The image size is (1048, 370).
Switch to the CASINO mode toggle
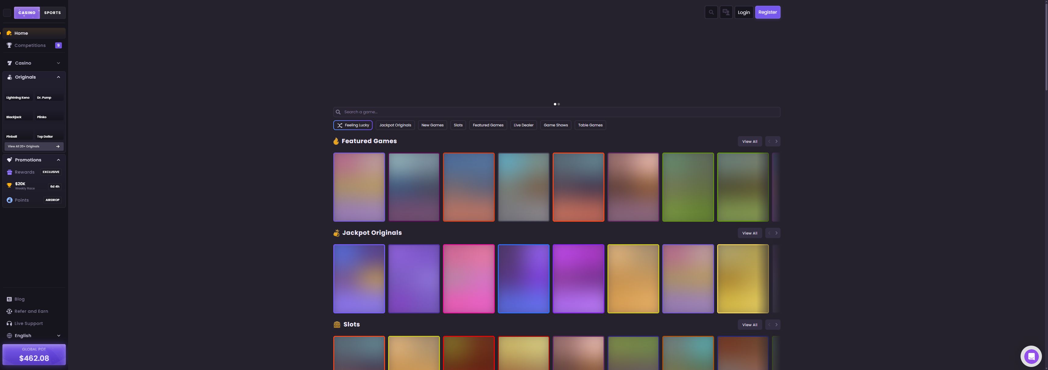click(x=27, y=12)
